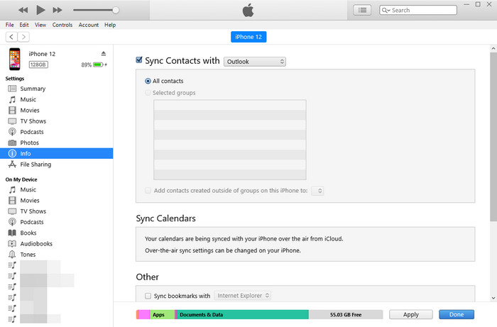Click the vertical scrollbar thumb
The height and width of the screenshot is (327, 497).
(x=493, y=137)
